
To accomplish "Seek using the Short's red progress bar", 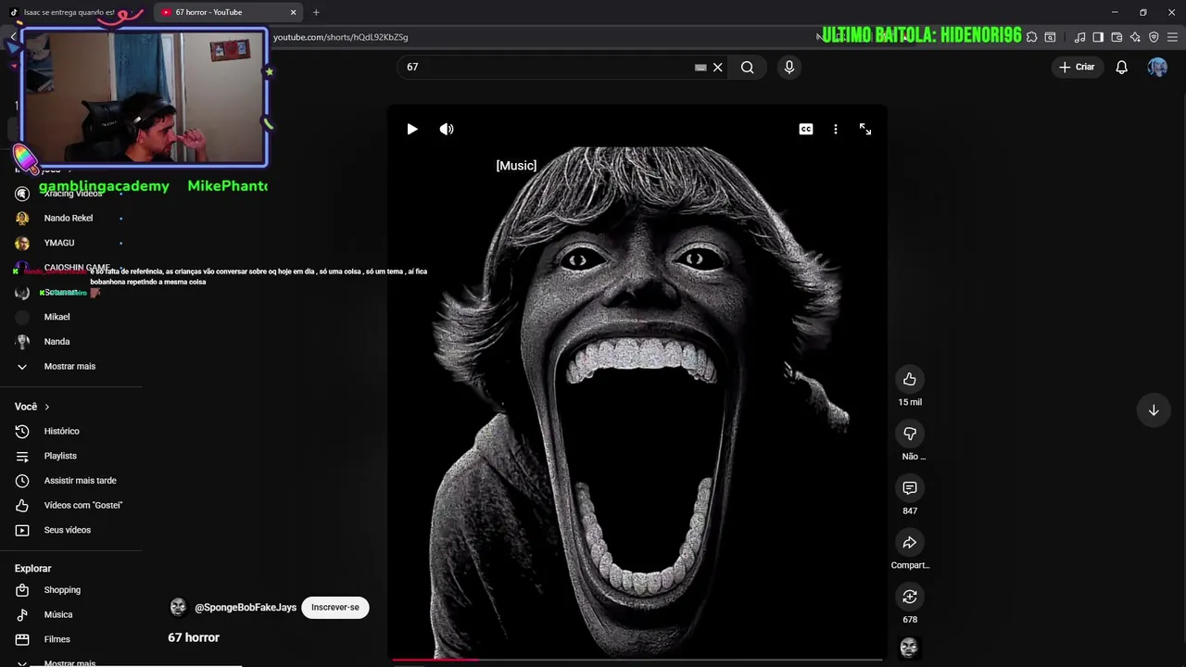I will click(x=637, y=661).
